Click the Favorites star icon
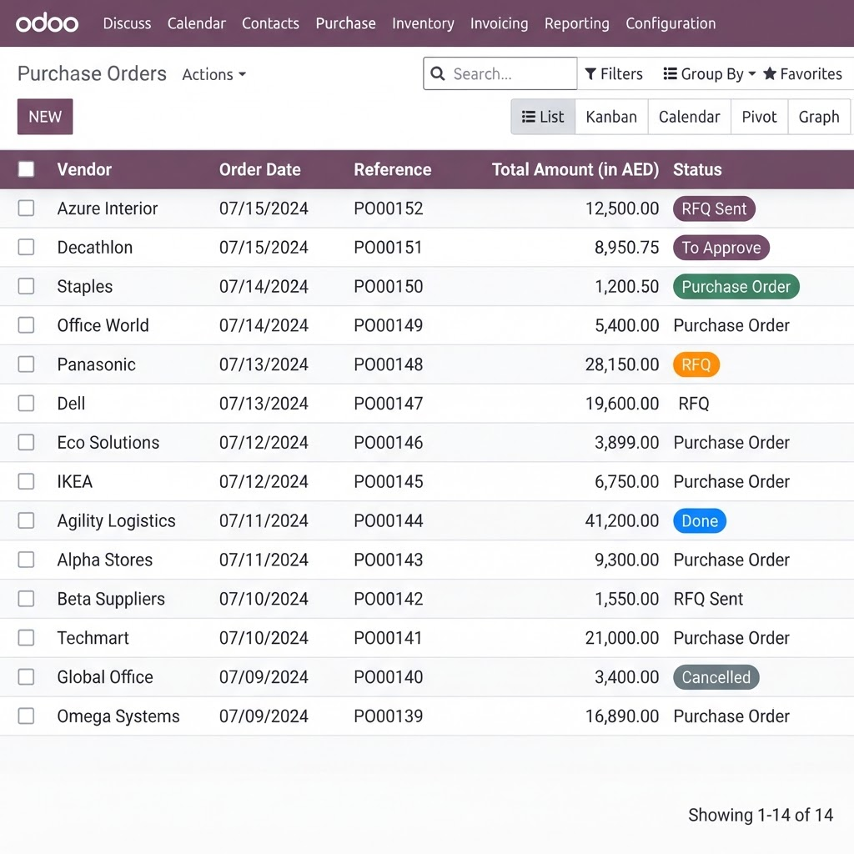The height and width of the screenshot is (854, 854). [769, 73]
